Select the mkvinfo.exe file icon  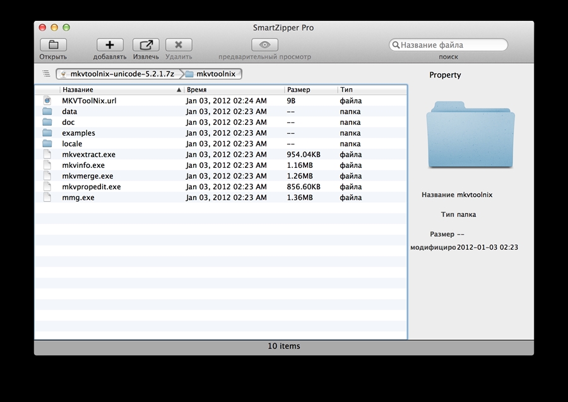[47, 165]
